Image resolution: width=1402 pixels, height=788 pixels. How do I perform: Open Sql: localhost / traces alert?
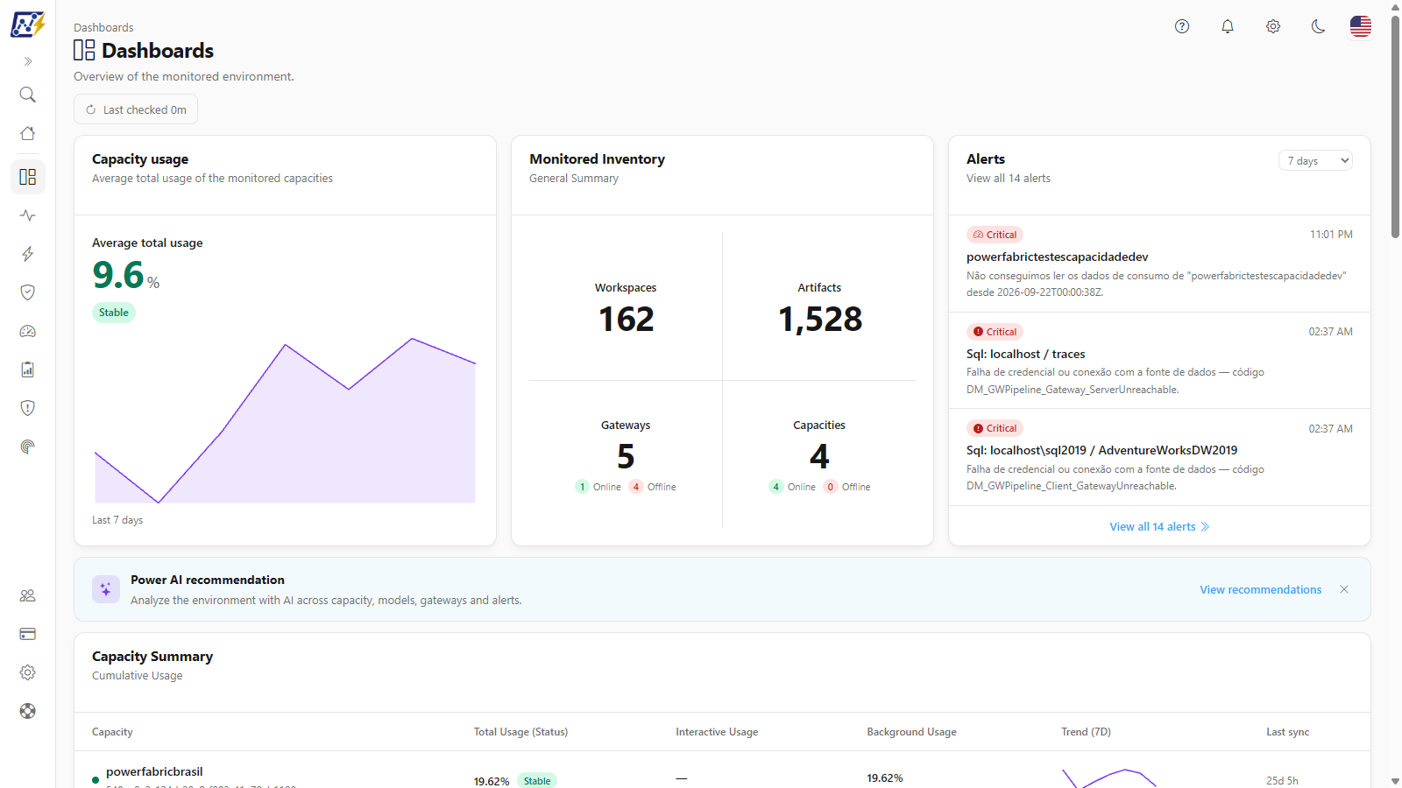click(1159, 361)
